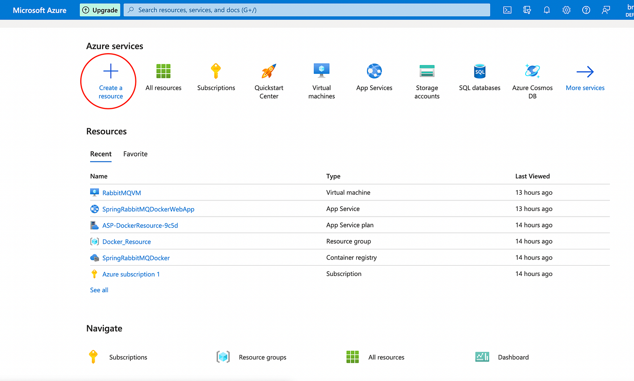Open App Services
This screenshot has height=381, width=634.
374,77
